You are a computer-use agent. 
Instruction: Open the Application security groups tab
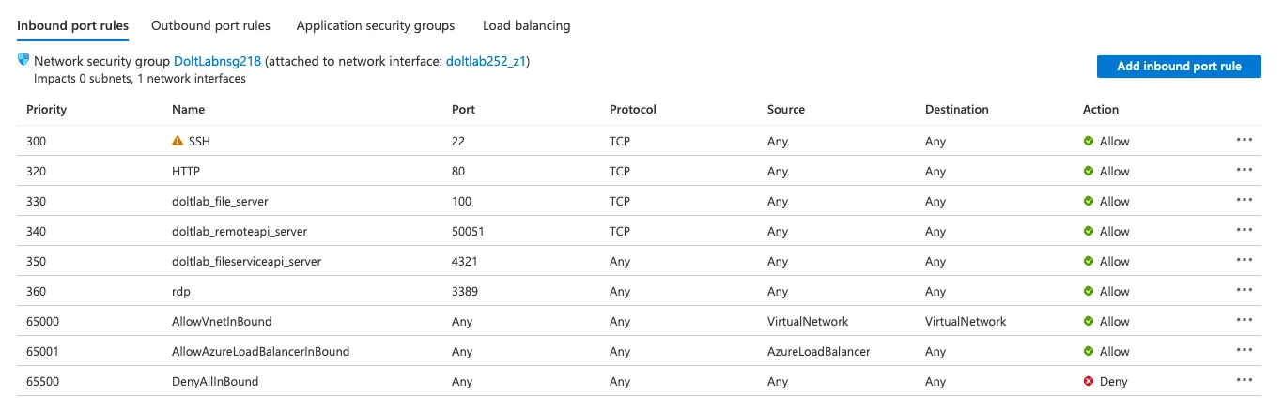pyautogui.click(x=375, y=25)
